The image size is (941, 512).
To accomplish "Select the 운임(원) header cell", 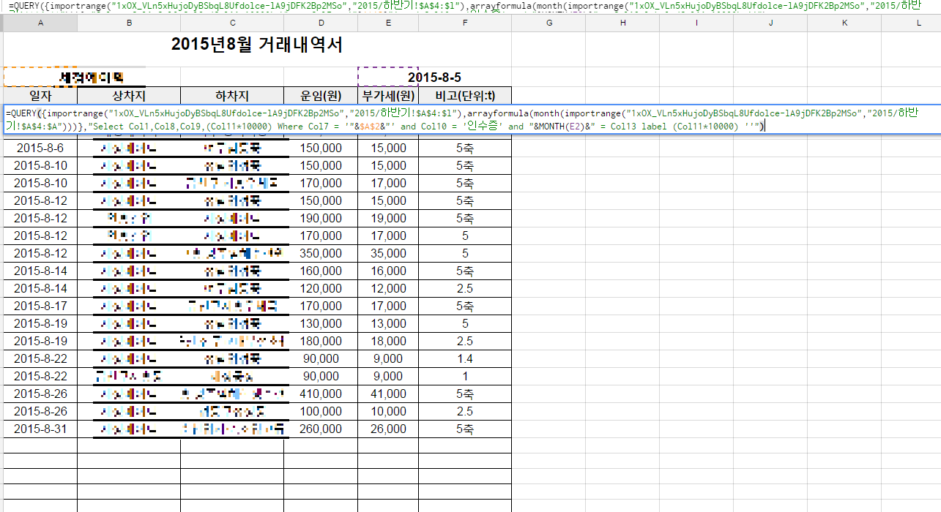I will tap(321, 96).
